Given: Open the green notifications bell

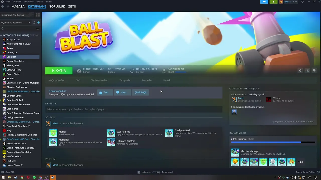Looking at the screenshot, I should (273, 2).
